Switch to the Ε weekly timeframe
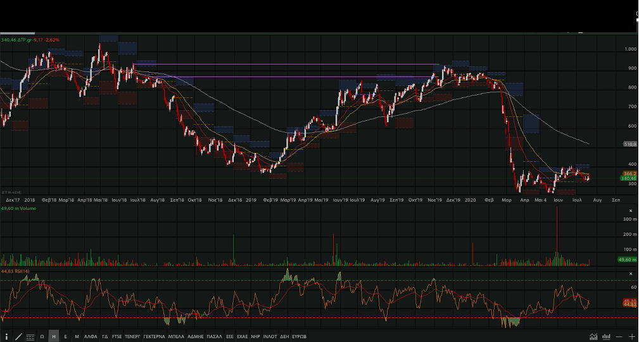 pos(65,336)
